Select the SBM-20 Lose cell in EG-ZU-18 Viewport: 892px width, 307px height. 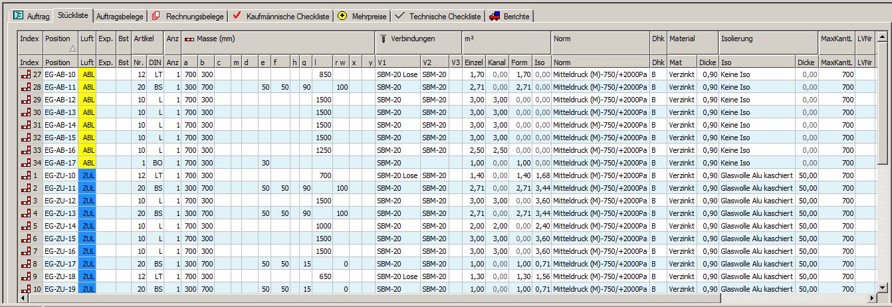point(397,276)
